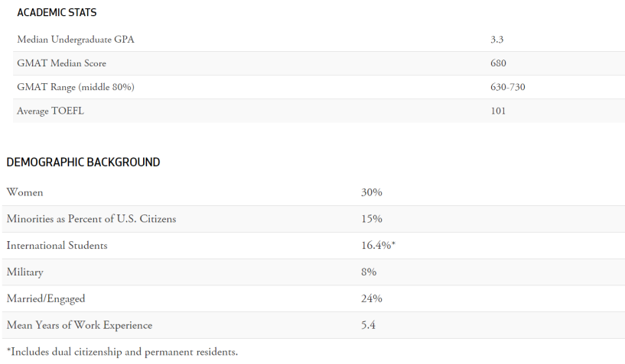625x364 pixels.
Task: Click the 680 GMAT median value
Action: click(498, 63)
